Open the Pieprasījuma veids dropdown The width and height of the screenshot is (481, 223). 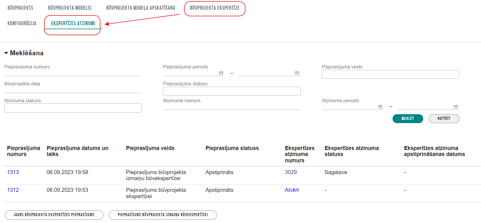390,74
